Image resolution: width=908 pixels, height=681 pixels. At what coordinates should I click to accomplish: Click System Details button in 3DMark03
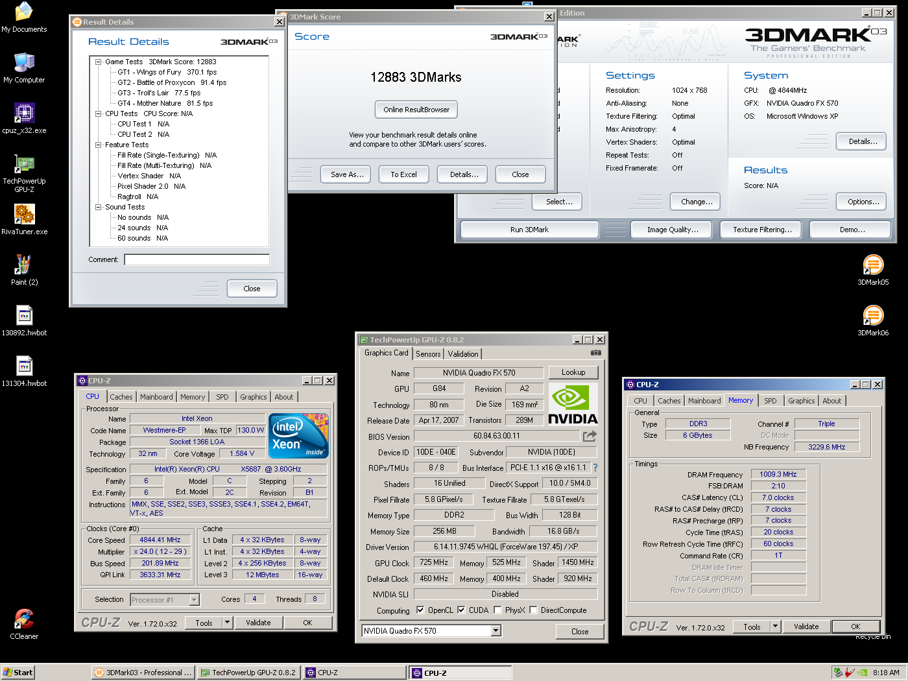tap(863, 141)
